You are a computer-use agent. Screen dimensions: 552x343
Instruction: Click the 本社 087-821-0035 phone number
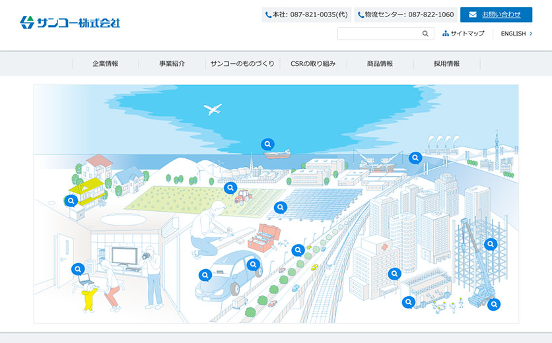point(306,15)
